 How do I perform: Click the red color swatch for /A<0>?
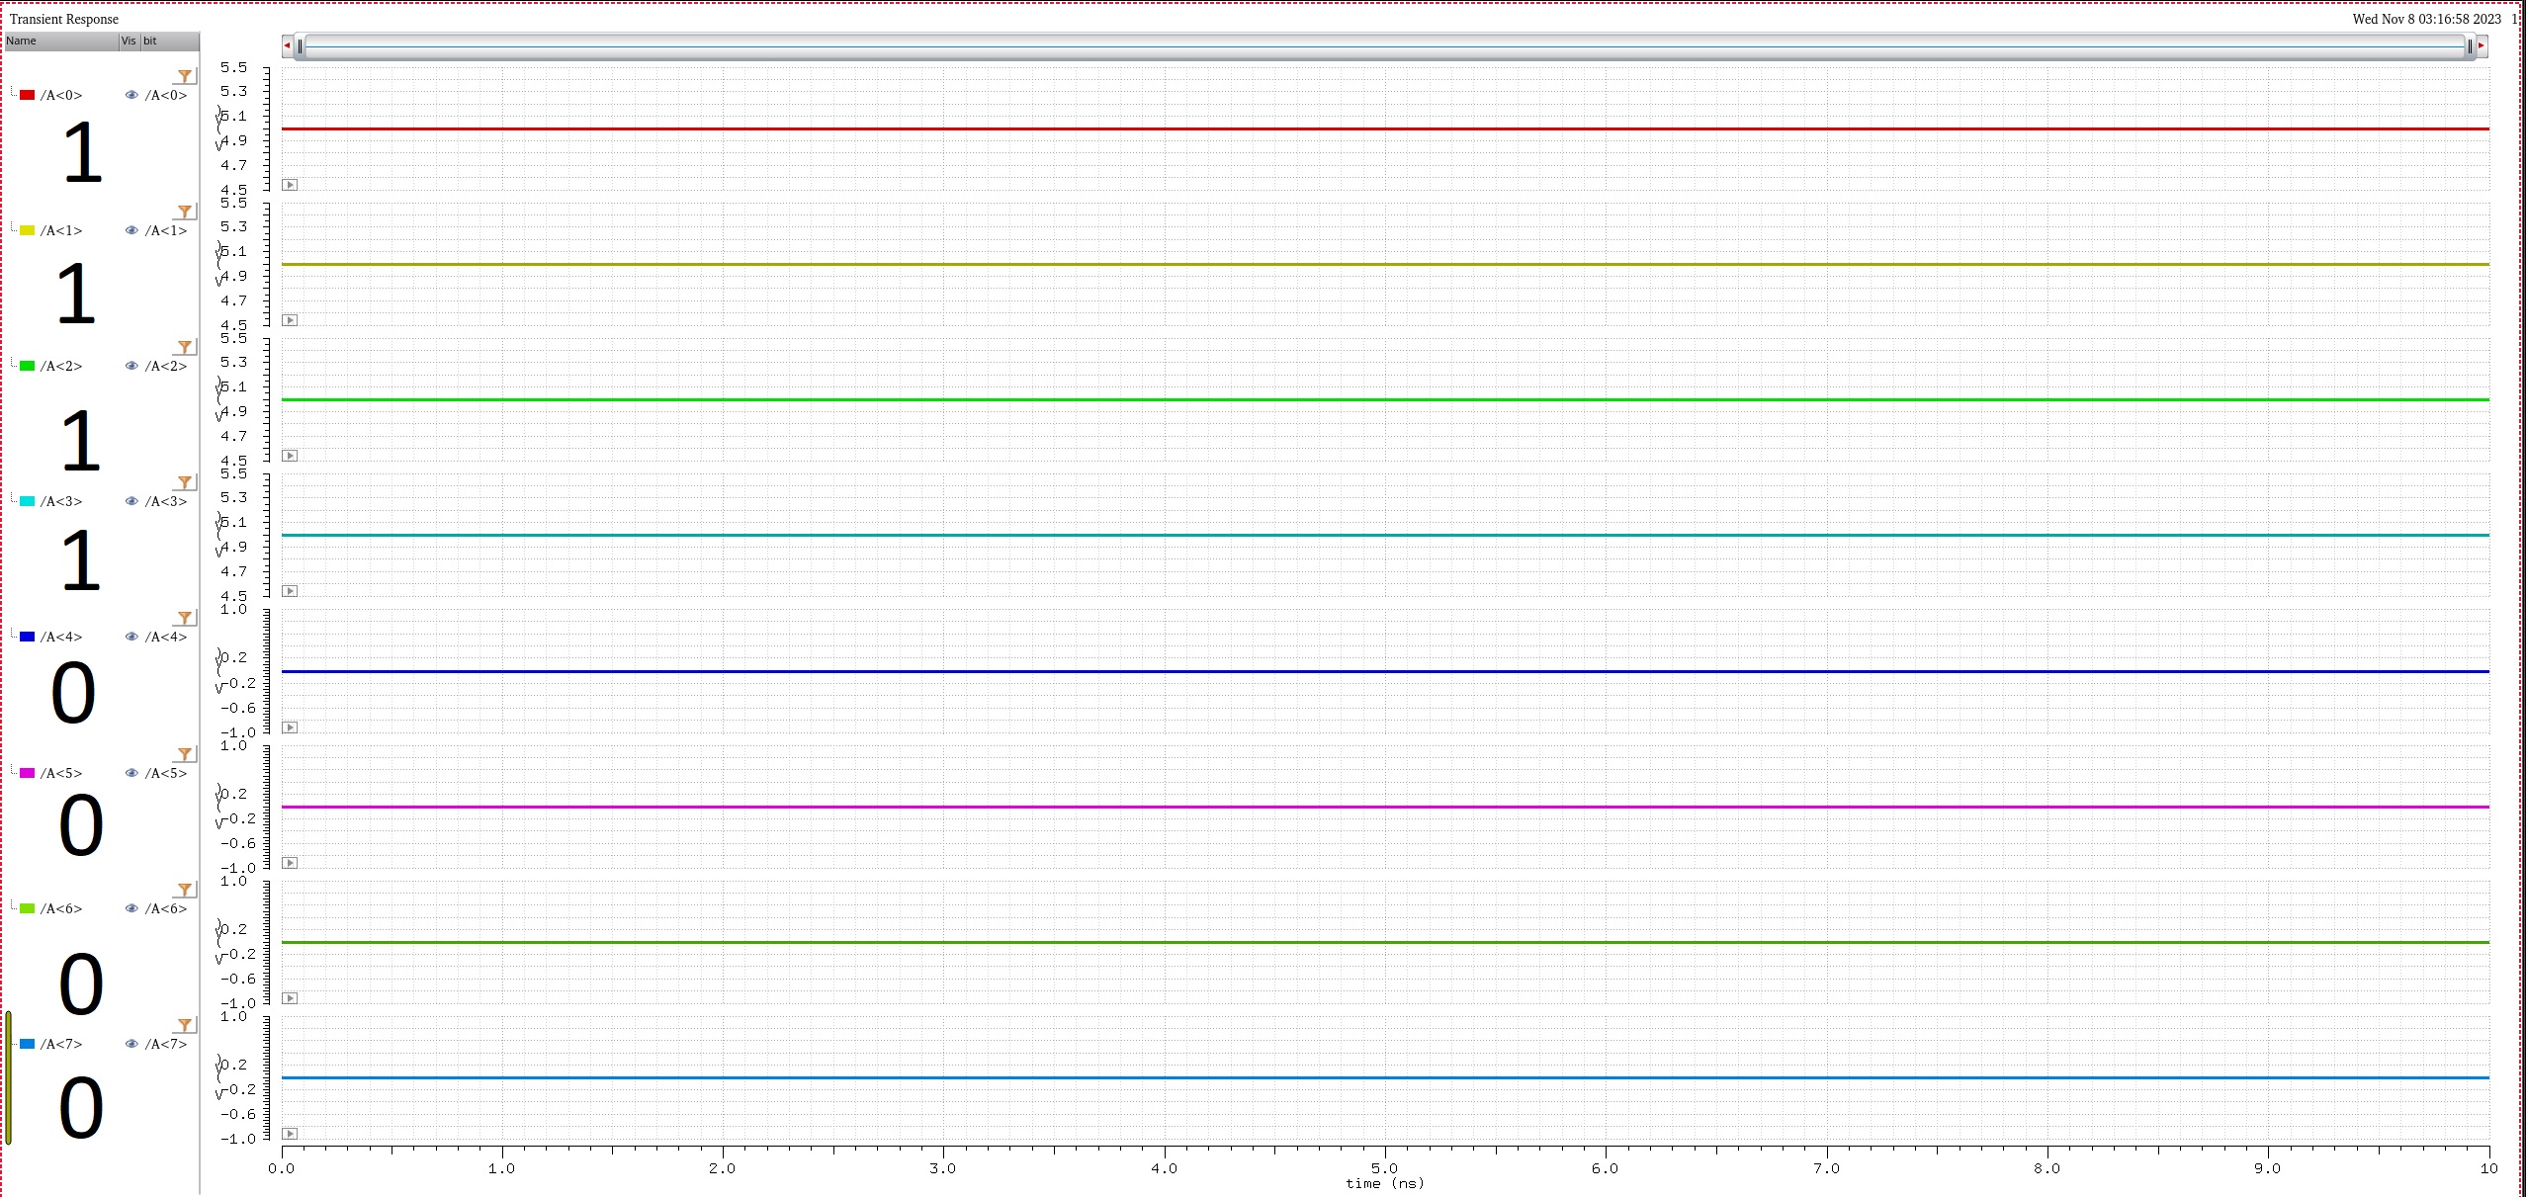28,96
